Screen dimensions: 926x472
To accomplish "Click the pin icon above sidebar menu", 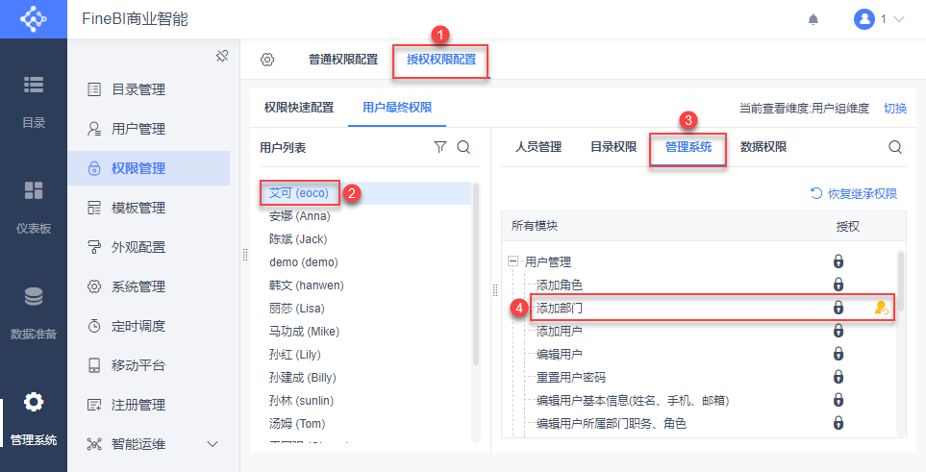I will coord(222,56).
